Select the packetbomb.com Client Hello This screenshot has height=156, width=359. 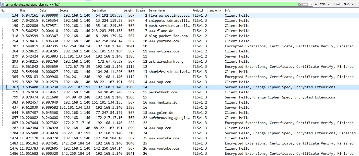pyautogui.click(x=179, y=92)
